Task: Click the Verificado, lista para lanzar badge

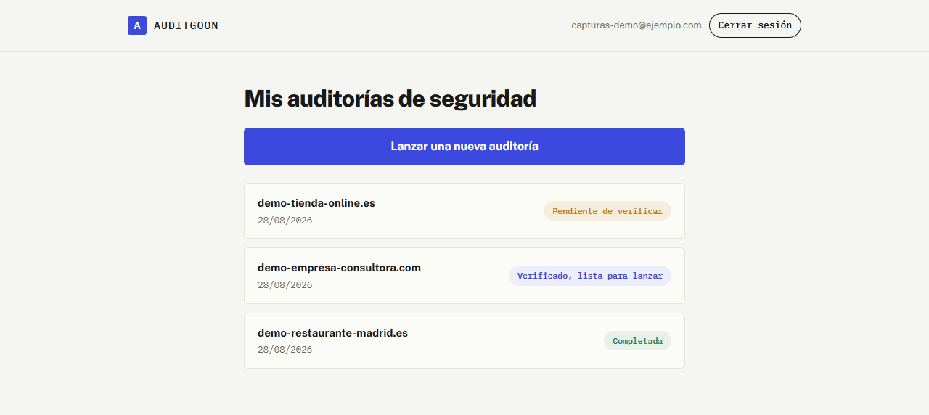Action: click(x=590, y=276)
